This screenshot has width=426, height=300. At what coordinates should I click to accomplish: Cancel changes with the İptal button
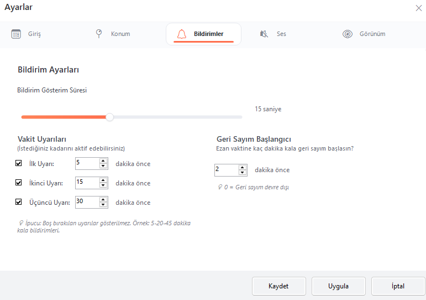click(x=398, y=286)
